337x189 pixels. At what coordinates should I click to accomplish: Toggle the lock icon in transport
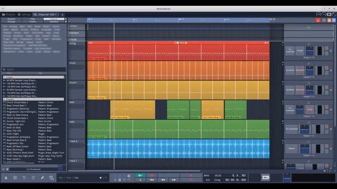click(120, 180)
